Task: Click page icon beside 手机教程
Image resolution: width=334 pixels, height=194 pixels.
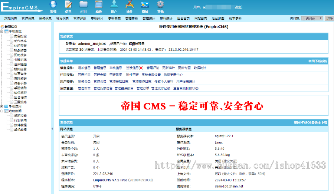Action: tap(12, 130)
